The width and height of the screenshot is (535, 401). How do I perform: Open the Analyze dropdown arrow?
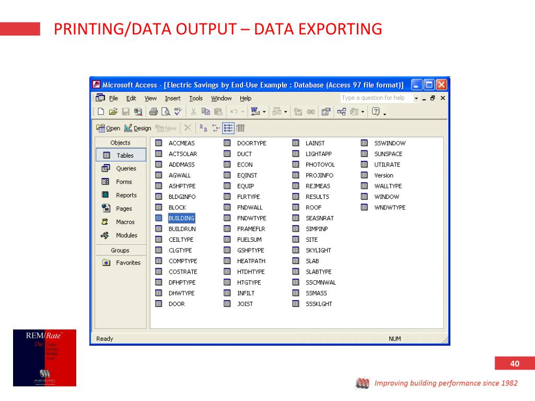pos(286,112)
